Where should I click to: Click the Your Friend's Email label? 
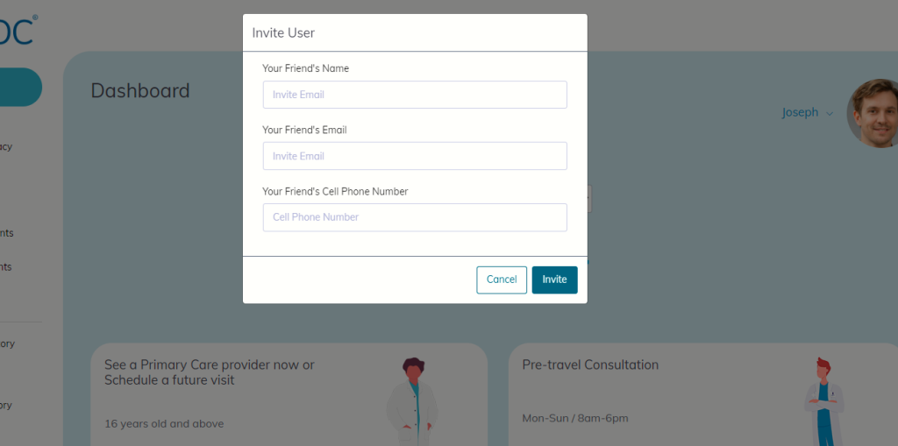[304, 130]
